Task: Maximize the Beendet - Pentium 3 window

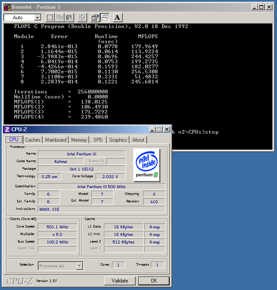Action: pyautogui.click(x=261, y=7)
